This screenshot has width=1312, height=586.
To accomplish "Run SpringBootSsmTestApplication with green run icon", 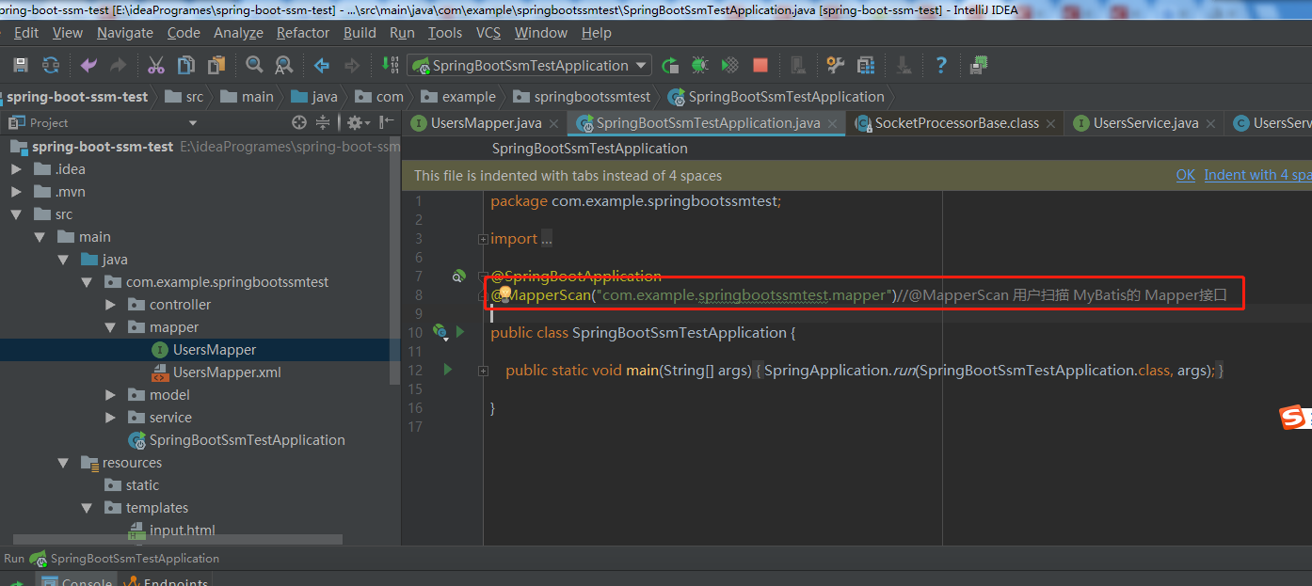I will pyautogui.click(x=670, y=65).
